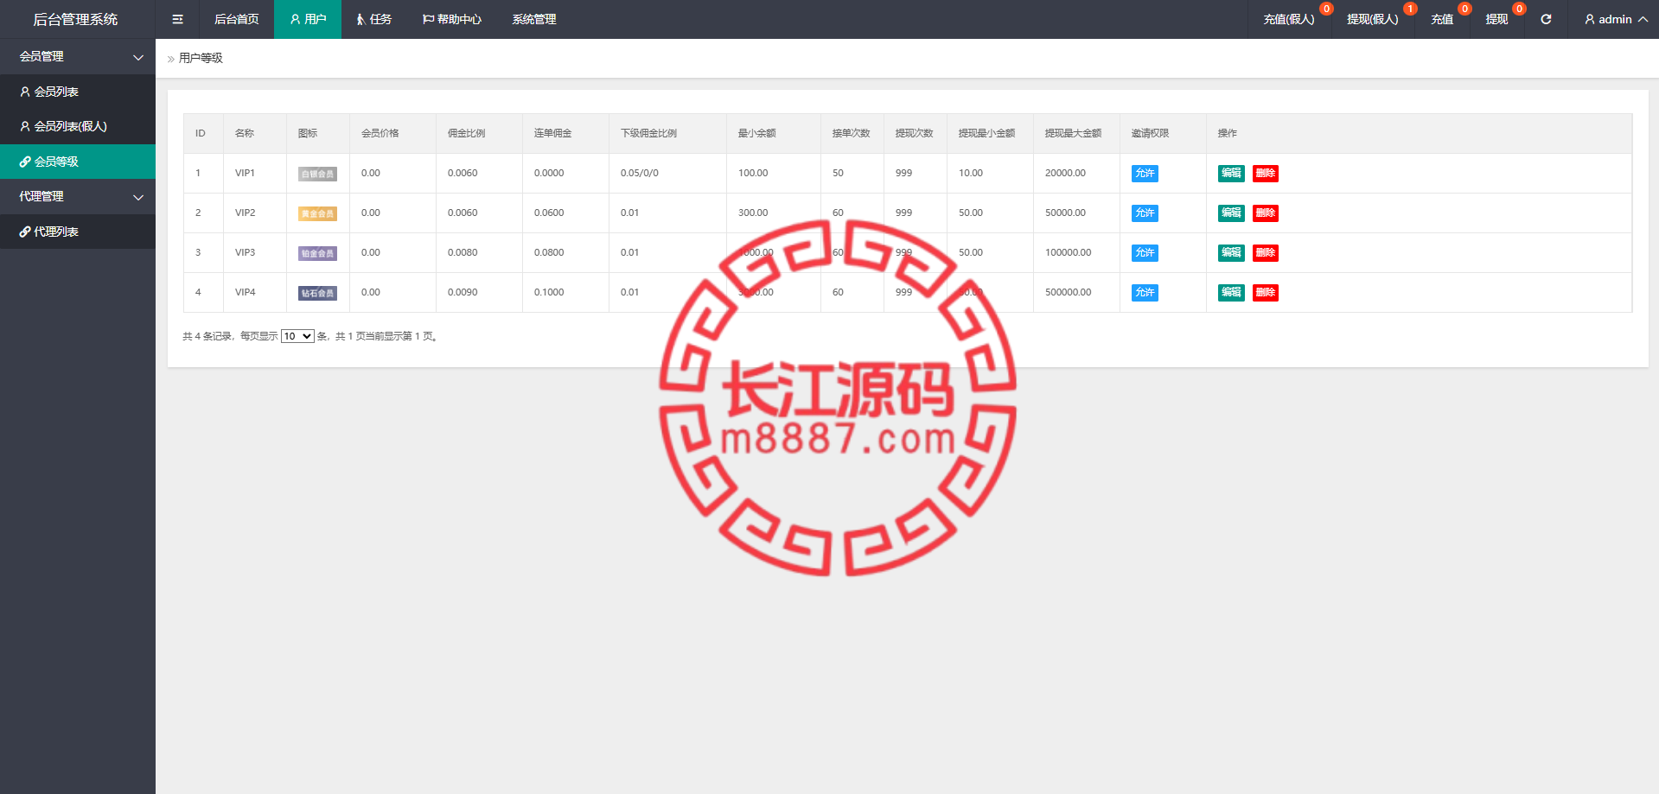
Task: Toggle 允许 invite permission for VIP1
Action: (x=1145, y=174)
